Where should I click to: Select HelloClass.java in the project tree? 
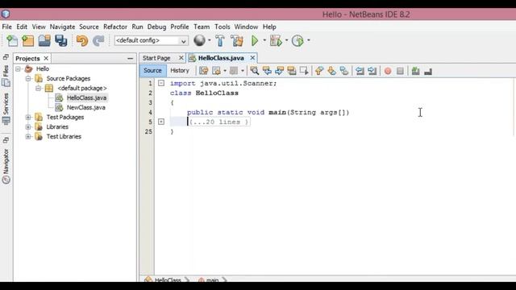click(86, 97)
